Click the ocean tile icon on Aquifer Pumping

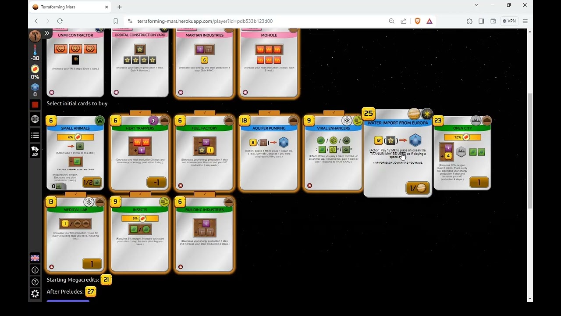click(284, 142)
